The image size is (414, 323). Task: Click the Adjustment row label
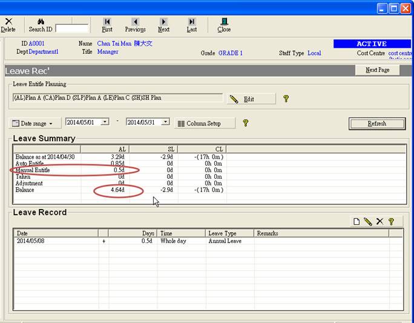pyautogui.click(x=29, y=183)
